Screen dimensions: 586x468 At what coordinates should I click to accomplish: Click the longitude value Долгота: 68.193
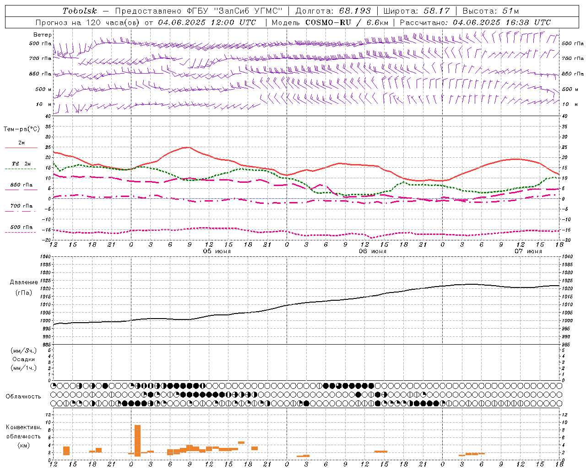click(333, 11)
